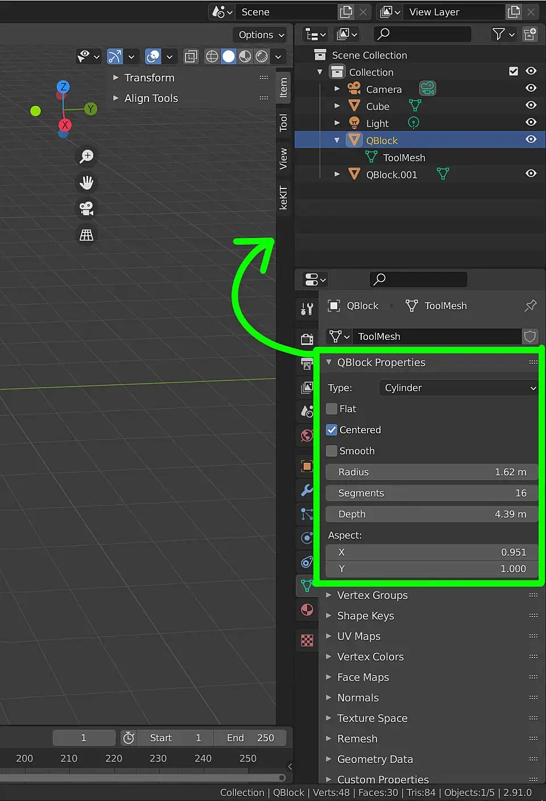The width and height of the screenshot is (546, 801).
Task: Toggle Collection exclude checkbox in outliner
Action: pyautogui.click(x=514, y=71)
